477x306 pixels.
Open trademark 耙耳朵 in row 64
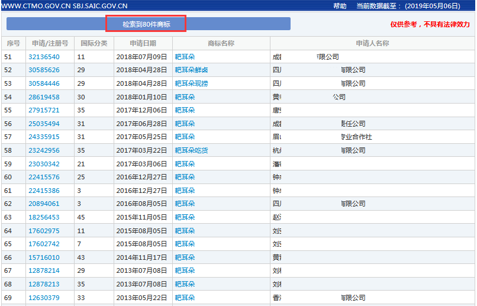[185, 231]
